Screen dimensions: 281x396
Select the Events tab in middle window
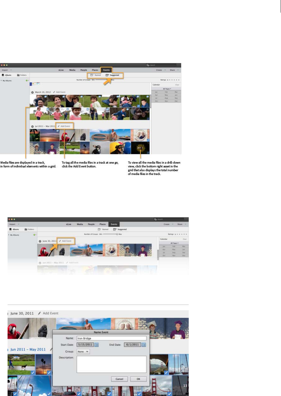114,224
